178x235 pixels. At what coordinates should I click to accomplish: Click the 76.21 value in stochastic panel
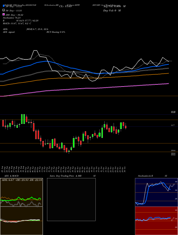click(x=172, y=186)
